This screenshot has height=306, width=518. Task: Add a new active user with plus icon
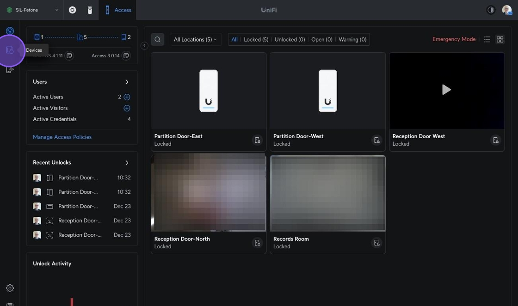point(127,97)
